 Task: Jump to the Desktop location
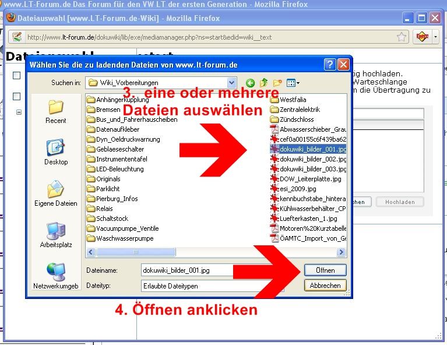point(56,152)
